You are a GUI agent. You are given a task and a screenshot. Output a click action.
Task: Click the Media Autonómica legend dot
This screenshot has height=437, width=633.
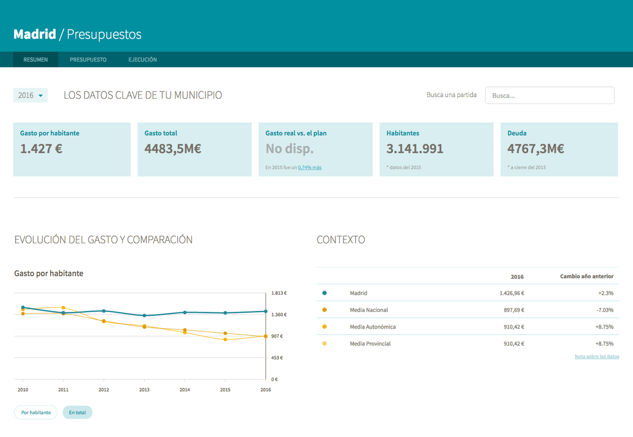pos(325,327)
